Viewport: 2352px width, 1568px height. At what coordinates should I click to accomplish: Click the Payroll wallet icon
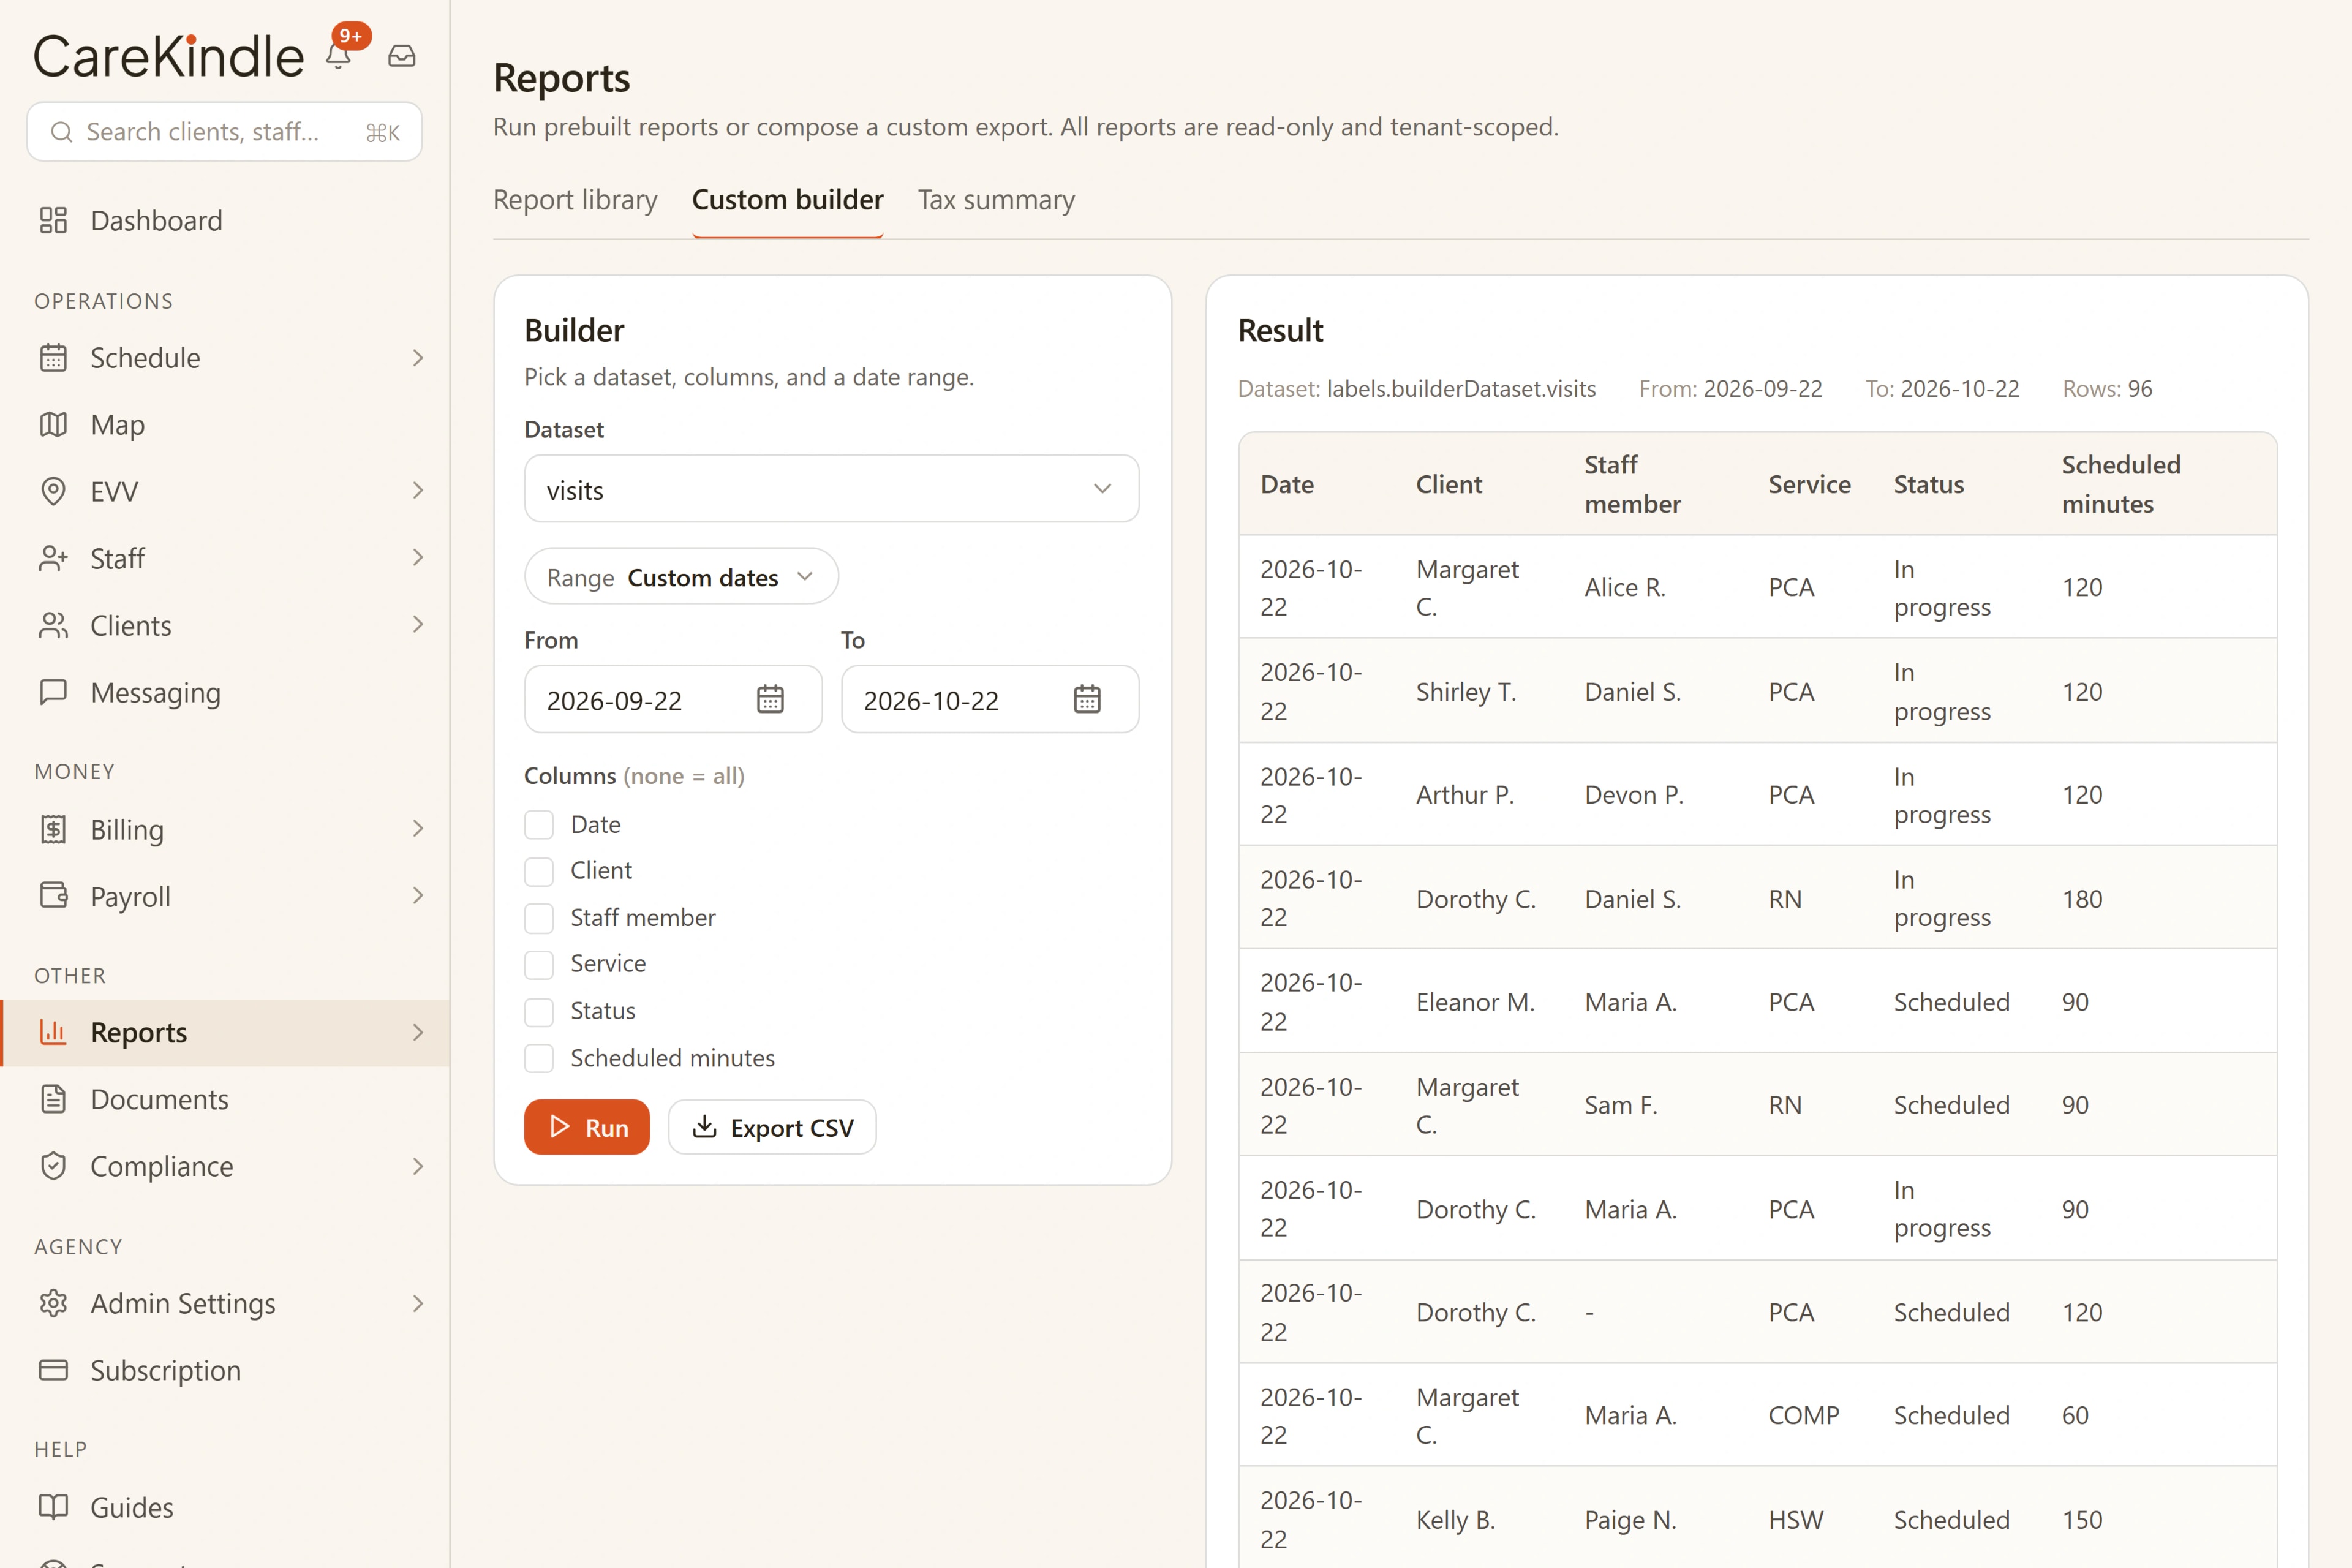(53, 895)
